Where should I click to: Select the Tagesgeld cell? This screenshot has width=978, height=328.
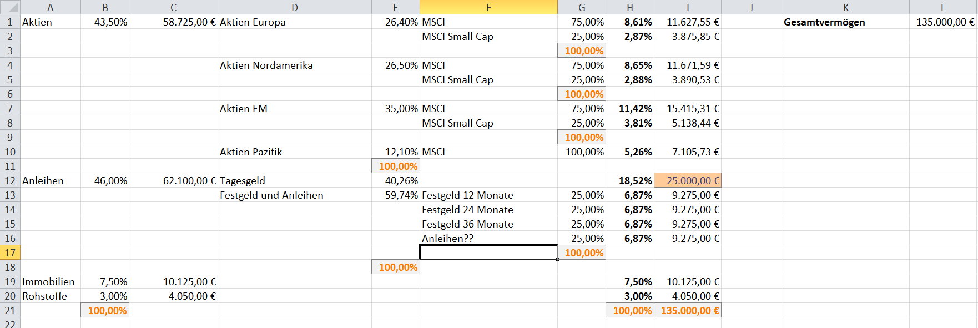click(x=243, y=181)
